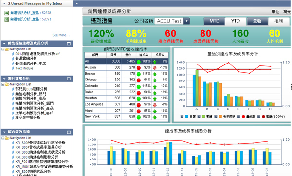Toggle the 基準(100%) line checkbox in the legend

pyautogui.click(x=259, y=117)
